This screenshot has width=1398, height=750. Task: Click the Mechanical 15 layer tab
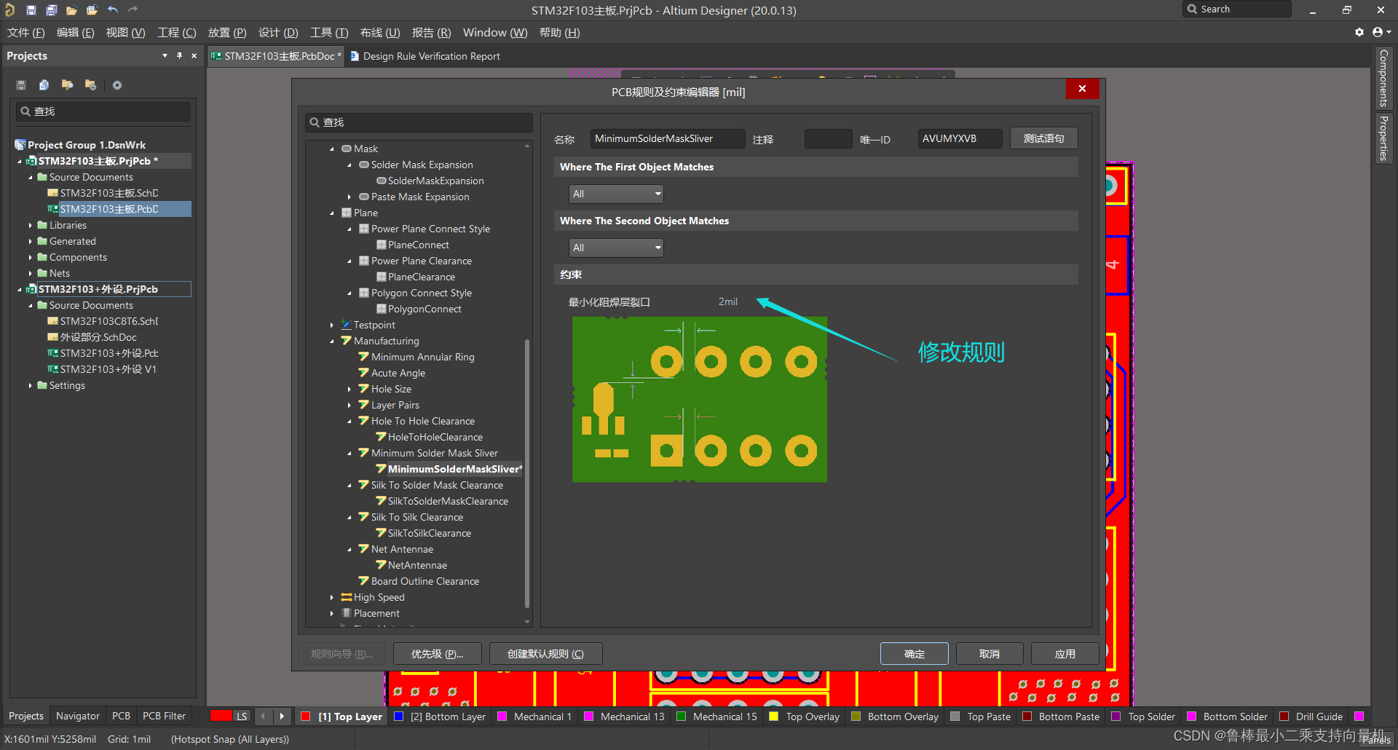click(x=718, y=716)
